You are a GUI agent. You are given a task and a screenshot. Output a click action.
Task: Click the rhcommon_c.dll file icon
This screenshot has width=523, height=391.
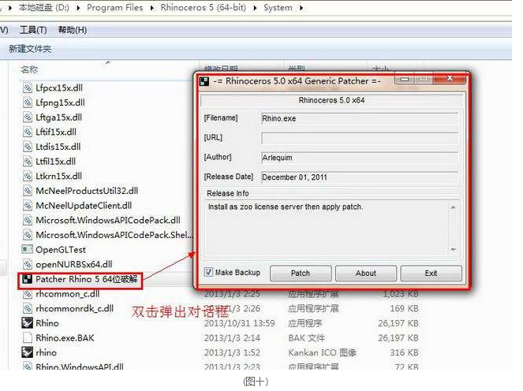pos(28,294)
